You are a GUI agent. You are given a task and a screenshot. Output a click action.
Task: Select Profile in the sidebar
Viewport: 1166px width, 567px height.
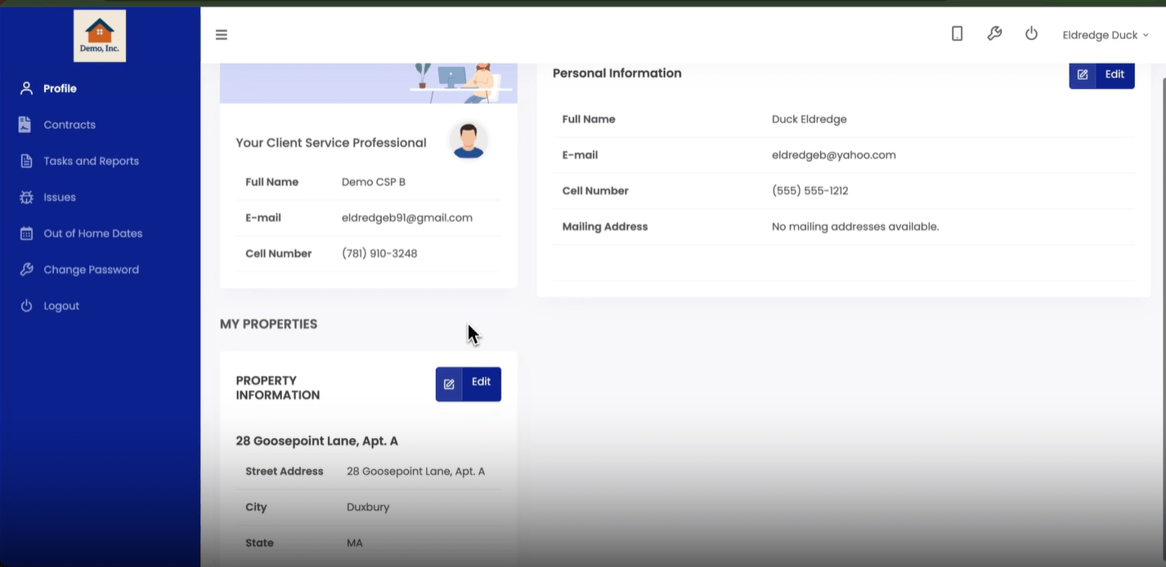coord(60,88)
